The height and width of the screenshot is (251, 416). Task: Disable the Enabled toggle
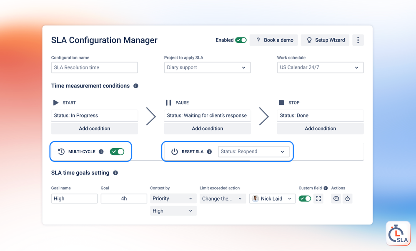pyautogui.click(x=241, y=40)
